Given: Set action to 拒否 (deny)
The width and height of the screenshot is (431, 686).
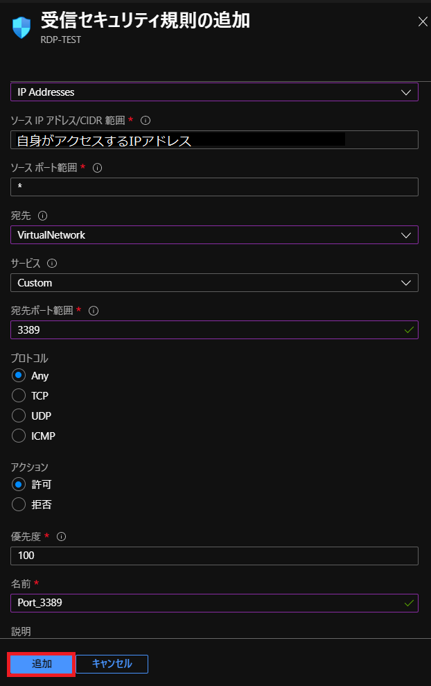Looking at the screenshot, I should click(x=18, y=504).
